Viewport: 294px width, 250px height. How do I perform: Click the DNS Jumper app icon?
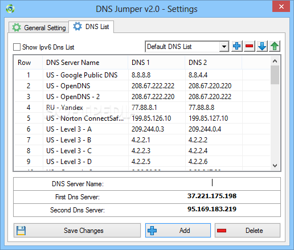pos(10,9)
